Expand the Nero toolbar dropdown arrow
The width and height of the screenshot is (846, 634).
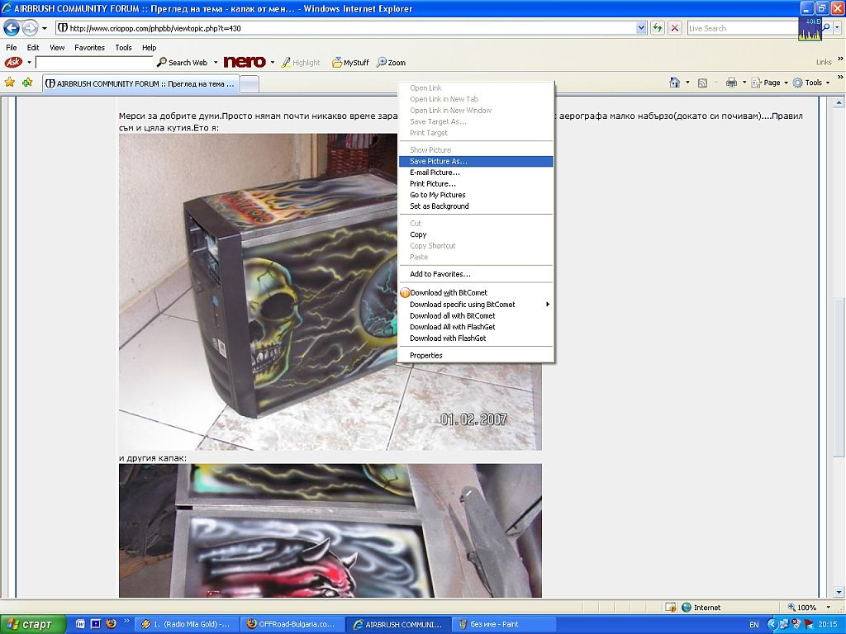click(x=273, y=63)
